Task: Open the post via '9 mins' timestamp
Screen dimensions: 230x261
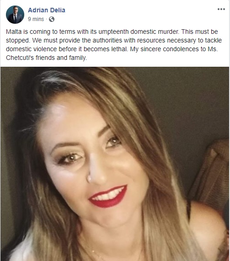Action: (36, 19)
